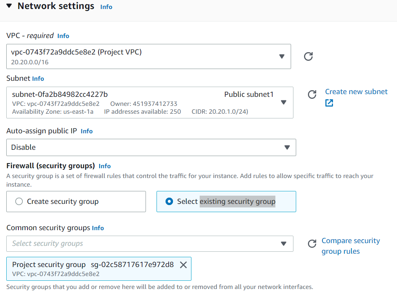Open the Common security groups dropdown
397x298 pixels.
[284, 243]
